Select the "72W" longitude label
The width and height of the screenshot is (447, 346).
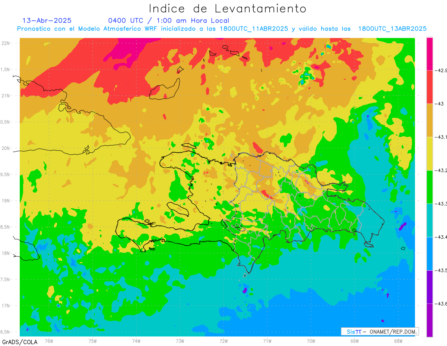(x=223, y=340)
